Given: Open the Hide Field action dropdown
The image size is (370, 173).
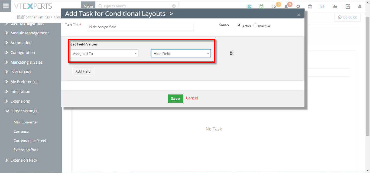Looking at the screenshot, I should tap(181, 53).
